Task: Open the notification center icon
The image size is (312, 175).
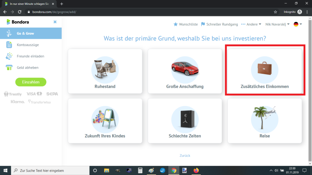Action: click(x=304, y=170)
